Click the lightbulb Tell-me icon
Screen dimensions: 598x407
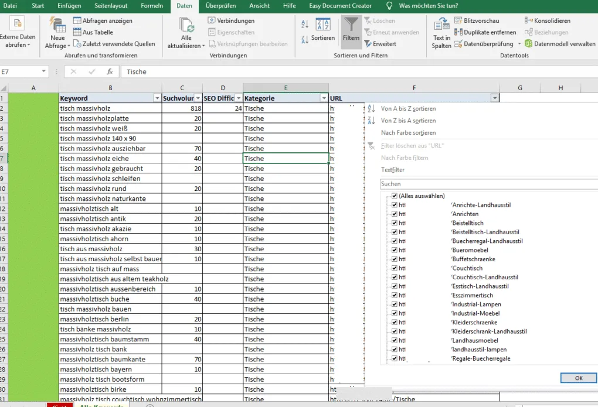coord(389,6)
